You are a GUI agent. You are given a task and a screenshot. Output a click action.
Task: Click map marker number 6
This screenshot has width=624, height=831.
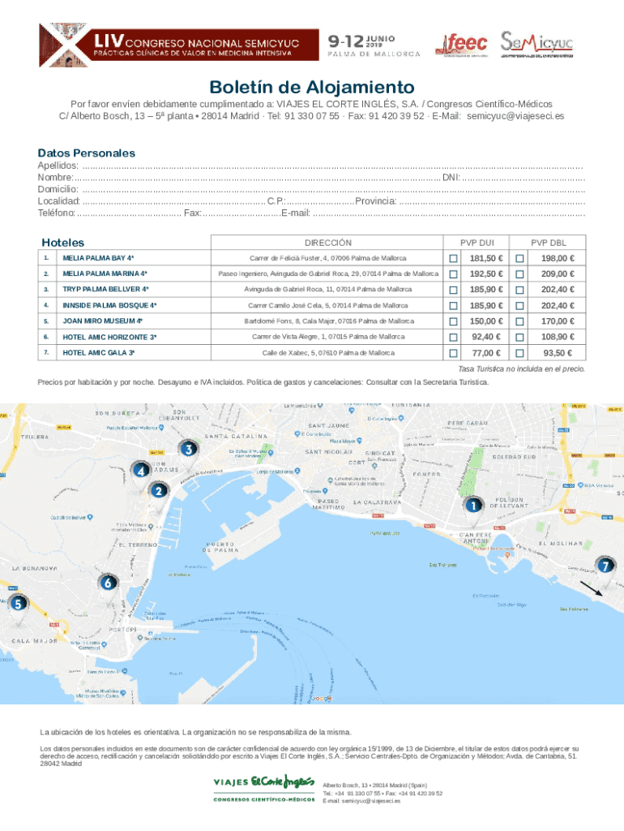click(x=107, y=582)
